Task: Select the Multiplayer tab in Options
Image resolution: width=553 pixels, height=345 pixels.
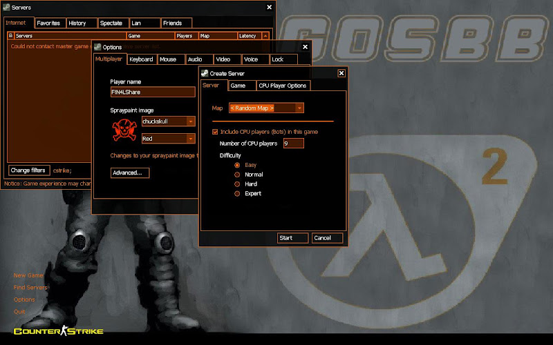Action: (110, 59)
